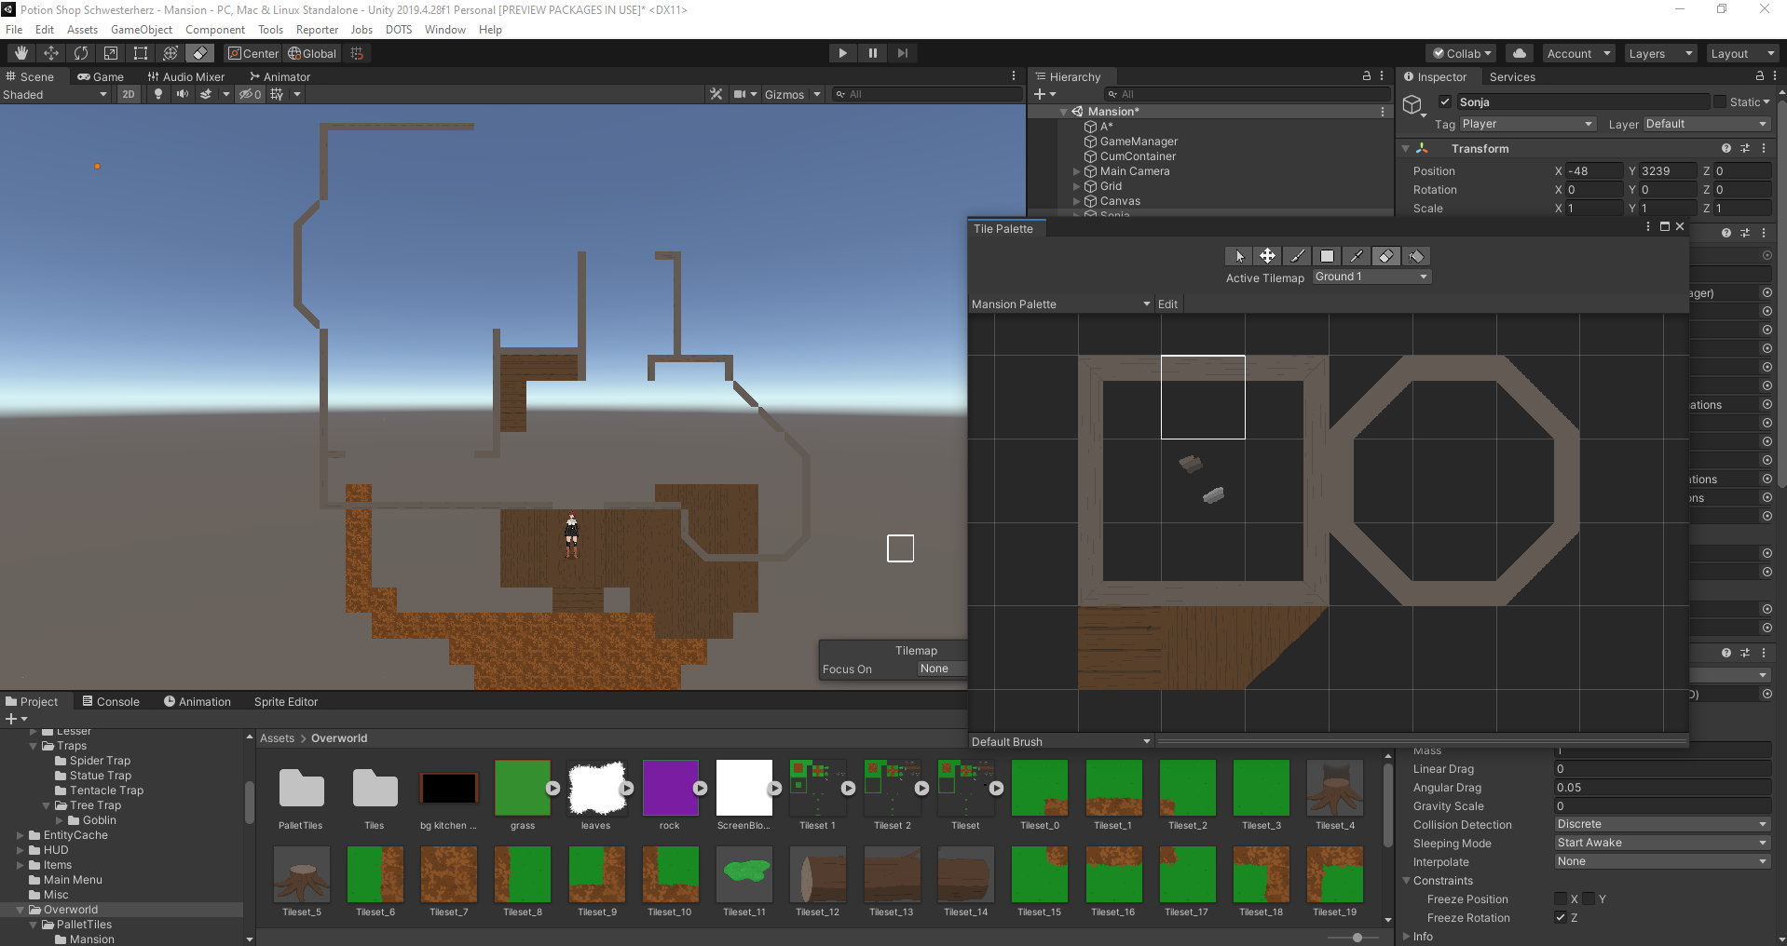The image size is (1787, 946).
Task: Click the Step frame button
Action: (902, 53)
